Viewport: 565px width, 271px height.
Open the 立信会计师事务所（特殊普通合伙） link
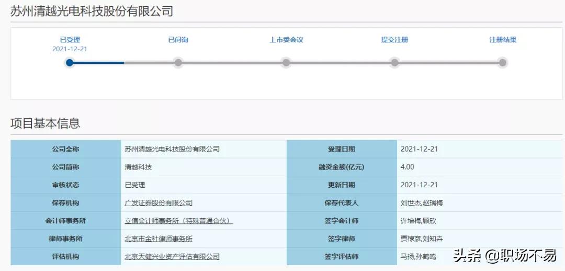(179, 221)
